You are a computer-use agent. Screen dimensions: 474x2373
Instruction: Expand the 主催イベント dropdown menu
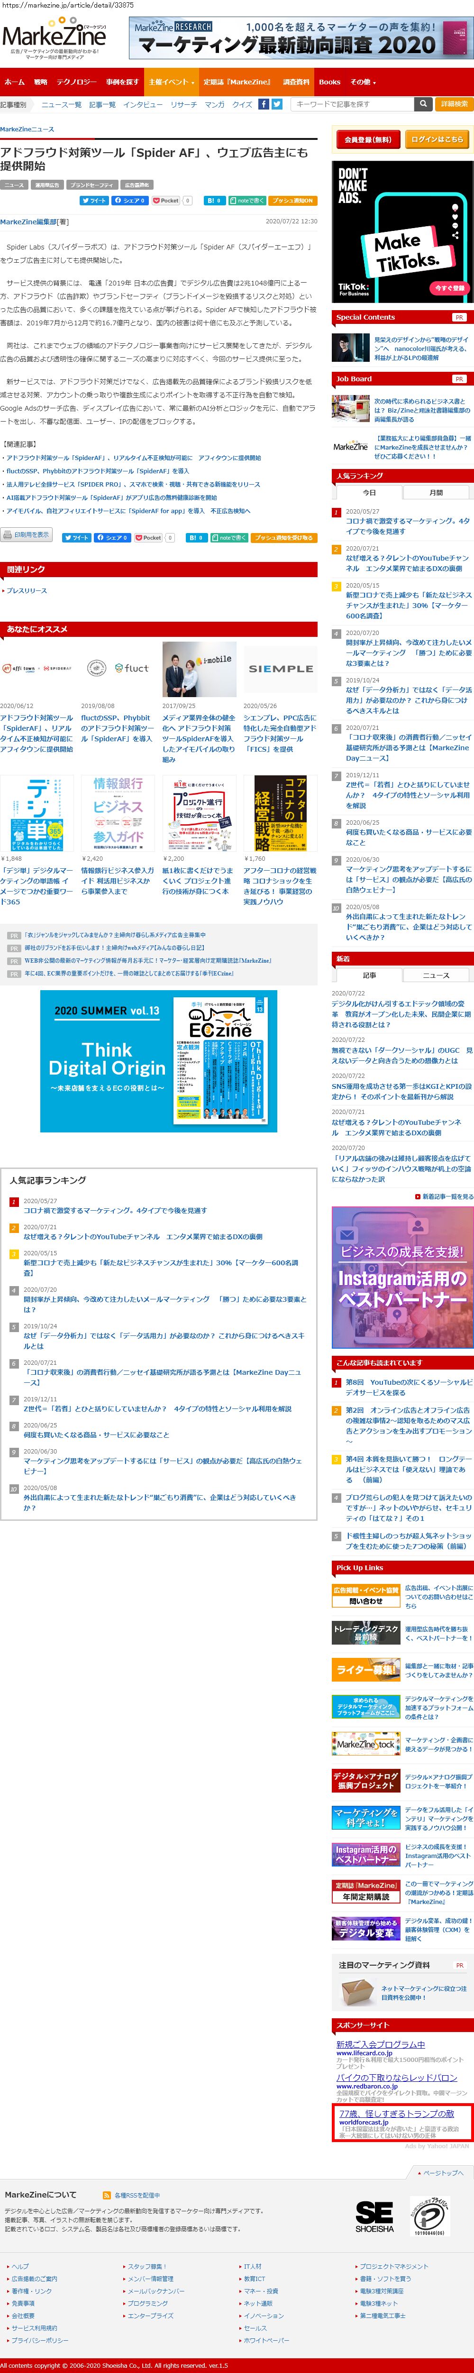170,82
